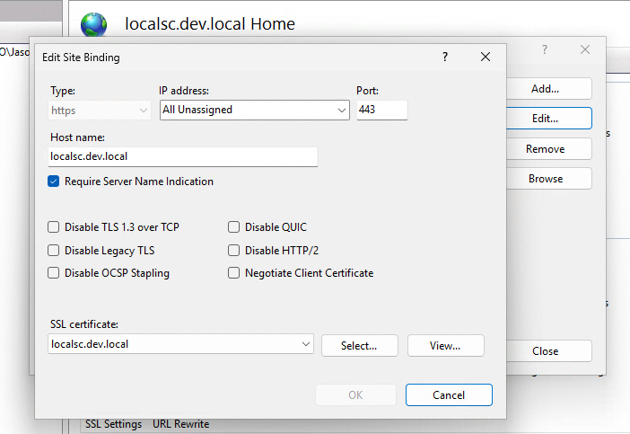
Task: Enable Negotiate Client Certificate
Action: pyautogui.click(x=234, y=273)
